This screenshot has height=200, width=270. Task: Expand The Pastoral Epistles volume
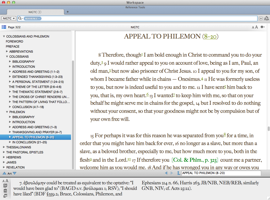(x=4, y=152)
